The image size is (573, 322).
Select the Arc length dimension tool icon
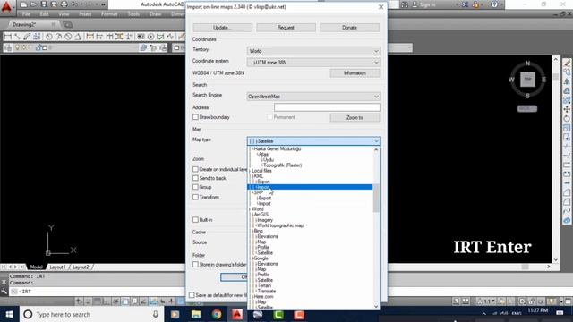pyautogui.click(x=27, y=37)
